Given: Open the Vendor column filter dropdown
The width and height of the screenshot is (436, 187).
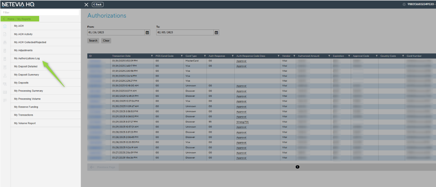Looking at the screenshot, I should click(294, 56).
